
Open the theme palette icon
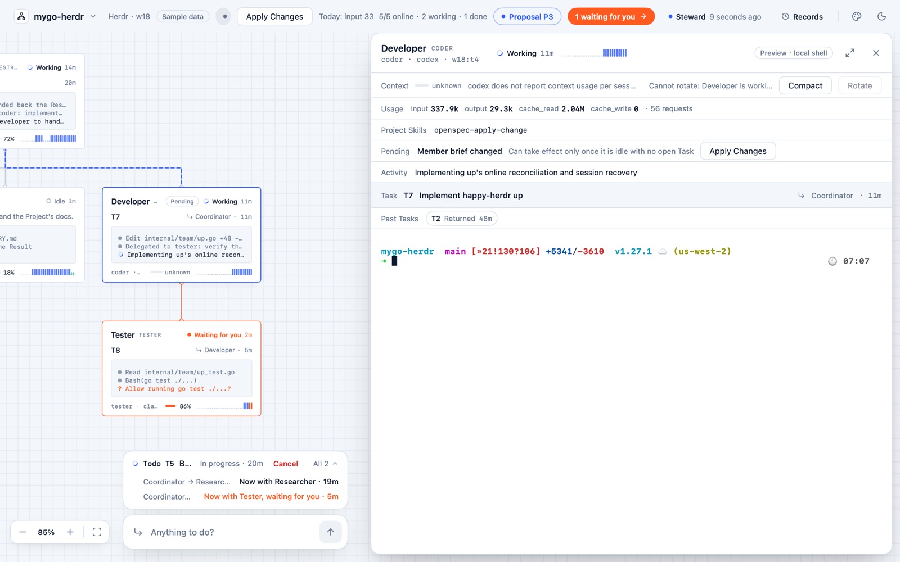coord(857,16)
